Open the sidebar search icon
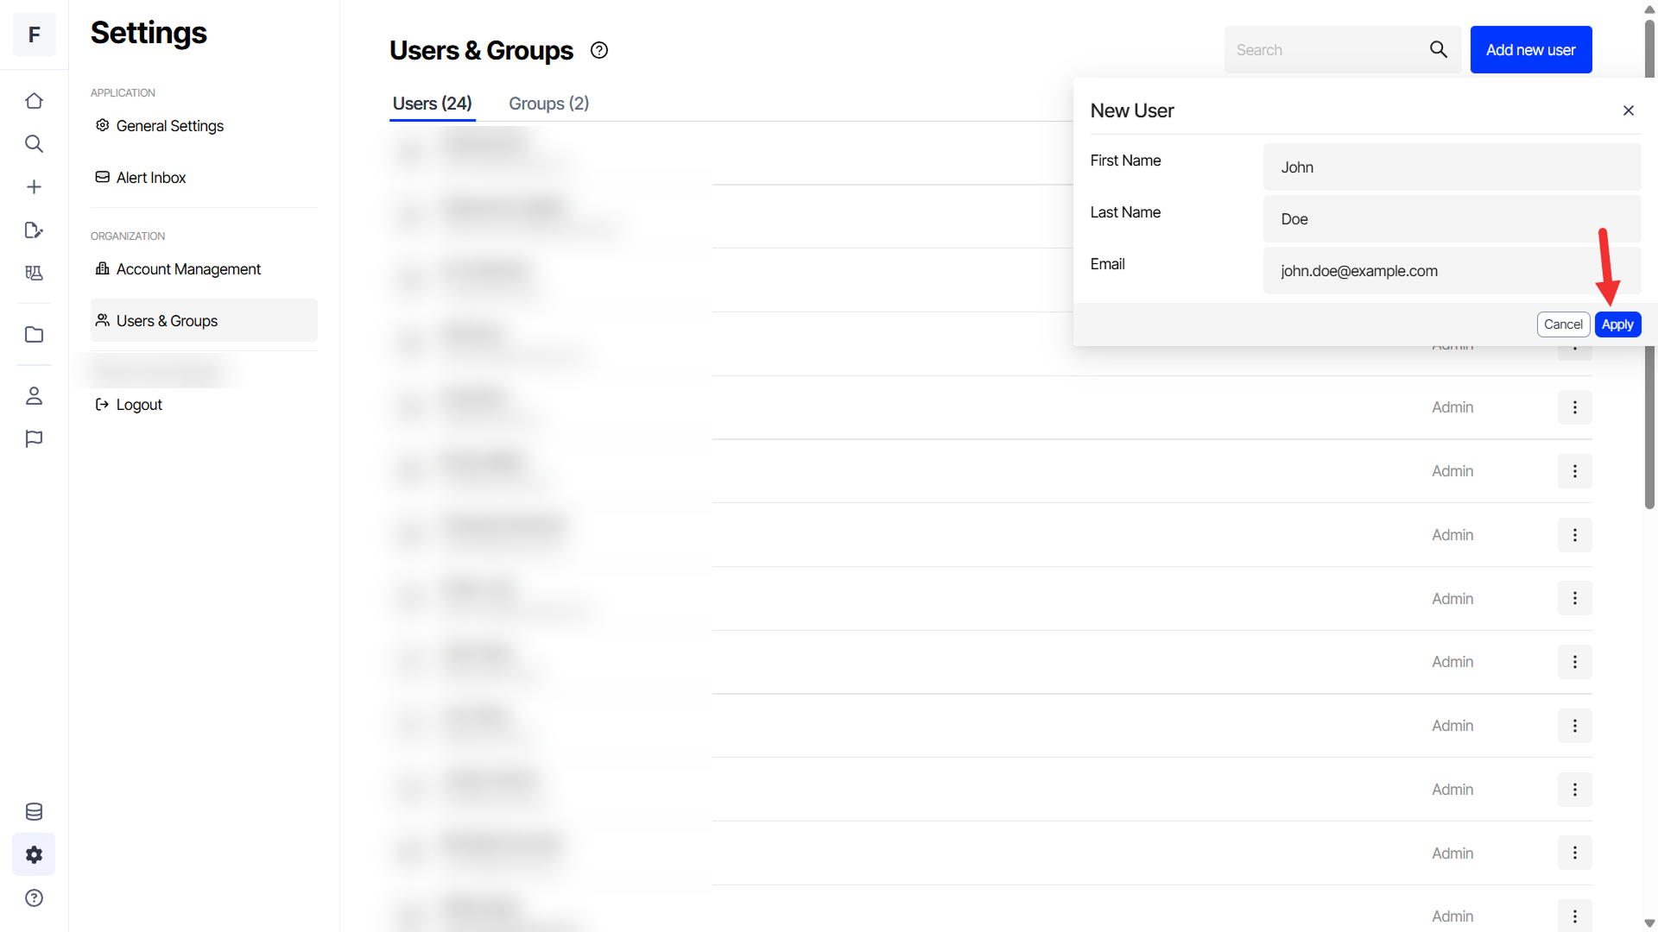The width and height of the screenshot is (1658, 932). (34, 144)
